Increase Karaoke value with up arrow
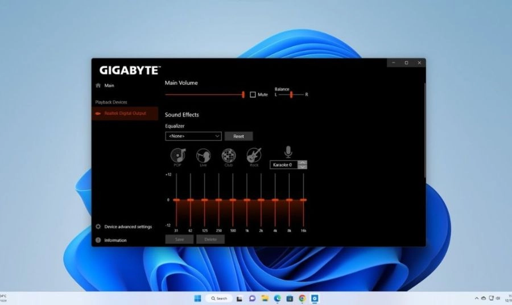Viewport: 512px width, 305px height. pos(303,162)
